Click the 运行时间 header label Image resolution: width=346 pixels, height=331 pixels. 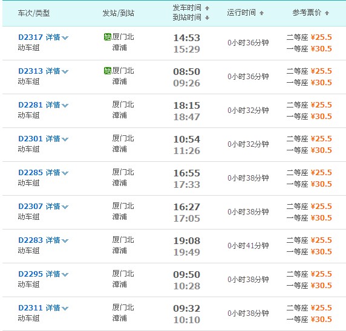[241, 13]
